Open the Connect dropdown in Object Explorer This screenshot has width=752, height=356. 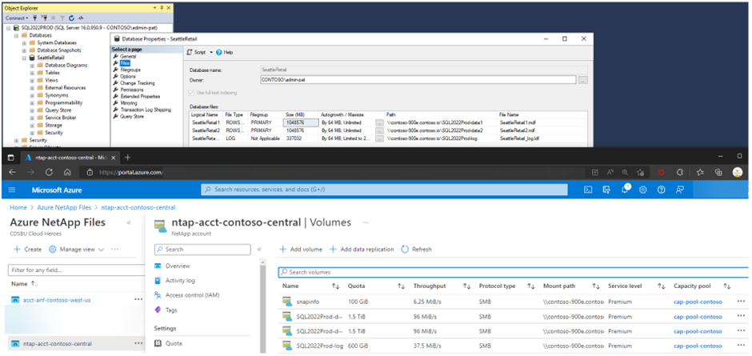[17, 18]
